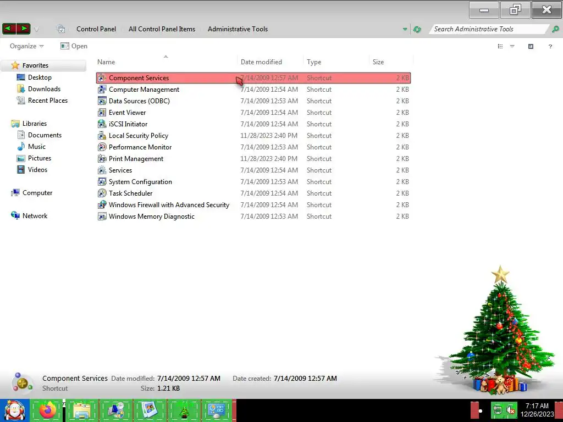Click the Event Viewer icon
The width and height of the screenshot is (563, 422).
click(x=102, y=112)
